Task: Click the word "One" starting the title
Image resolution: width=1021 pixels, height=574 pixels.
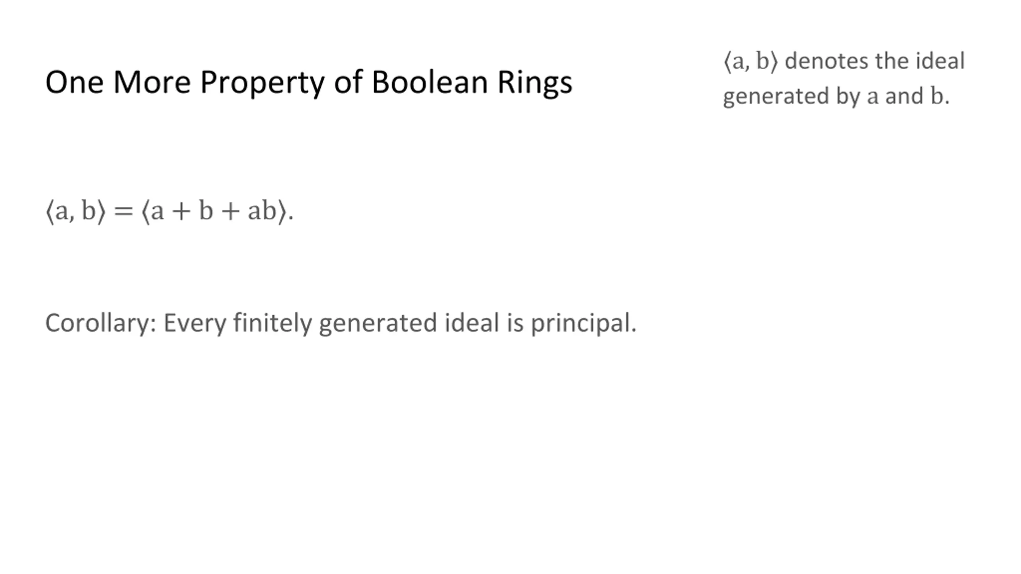Action: click(75, 82)
